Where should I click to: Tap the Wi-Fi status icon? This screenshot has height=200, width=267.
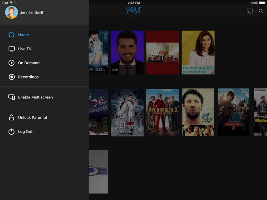click(x=11, y=2)
